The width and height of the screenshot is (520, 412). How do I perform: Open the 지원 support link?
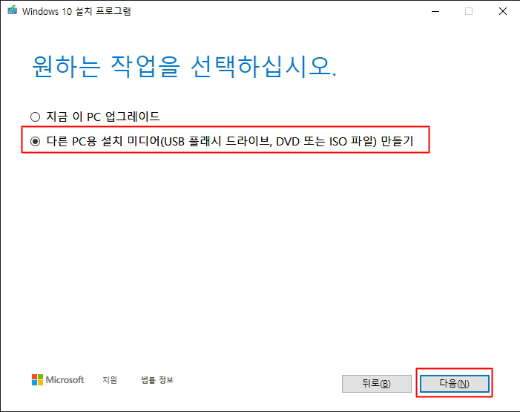[x=110, y=379]
